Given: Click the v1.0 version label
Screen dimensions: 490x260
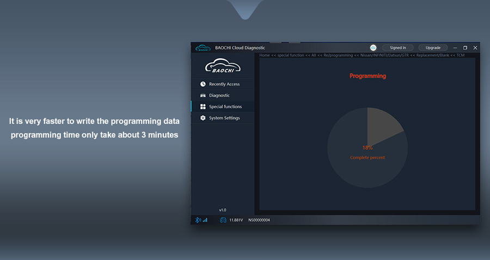Looking at the screenshot, I should click(x=223, y=210).
